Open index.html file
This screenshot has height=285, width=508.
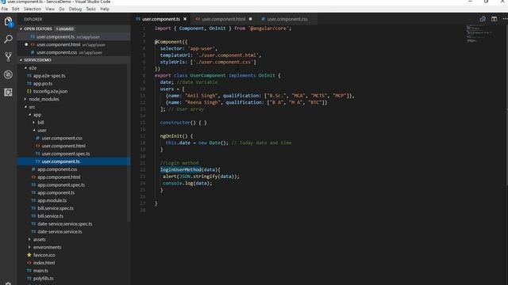point(44,263)
